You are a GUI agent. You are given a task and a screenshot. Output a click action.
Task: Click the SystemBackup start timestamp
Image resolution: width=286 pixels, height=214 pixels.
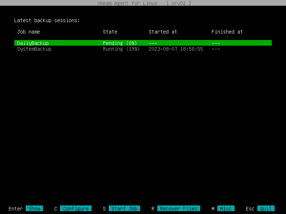(176, 49)
